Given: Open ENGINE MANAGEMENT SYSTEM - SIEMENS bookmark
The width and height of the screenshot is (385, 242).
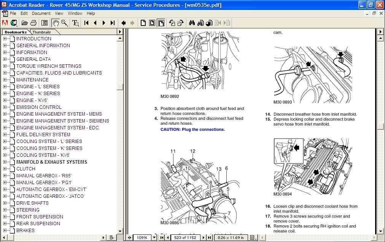Looking at the screenshot, I should coord(63,121).
